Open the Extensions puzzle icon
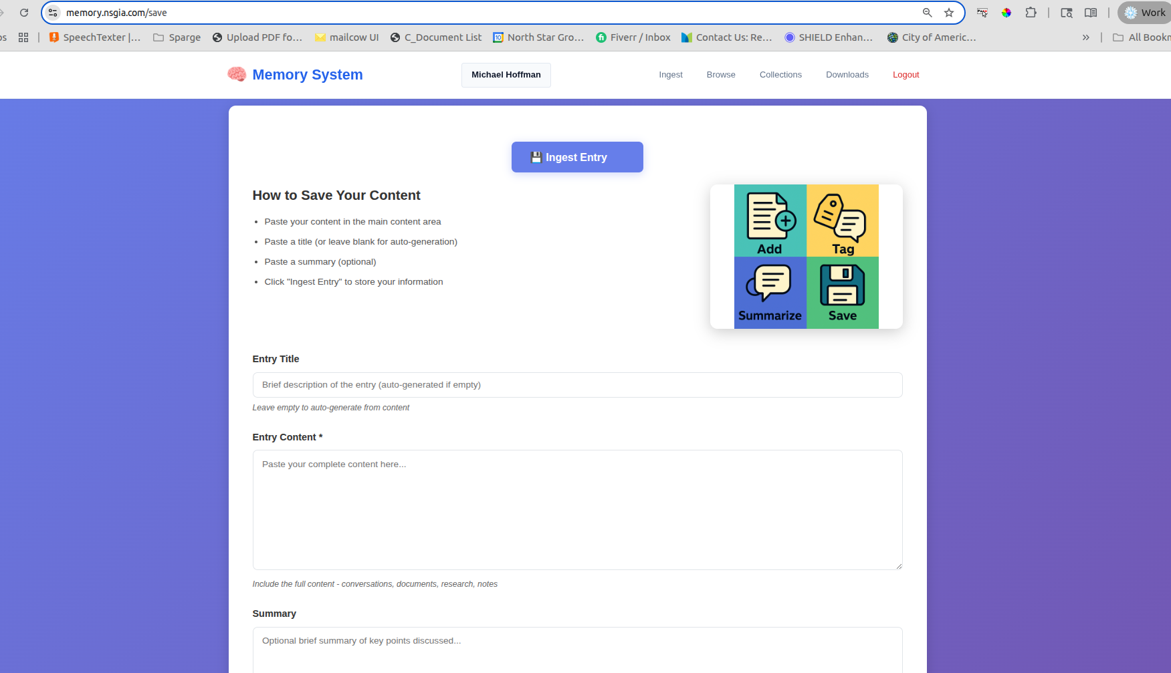Viewport: 1171px width, 673px height. 1031,13
